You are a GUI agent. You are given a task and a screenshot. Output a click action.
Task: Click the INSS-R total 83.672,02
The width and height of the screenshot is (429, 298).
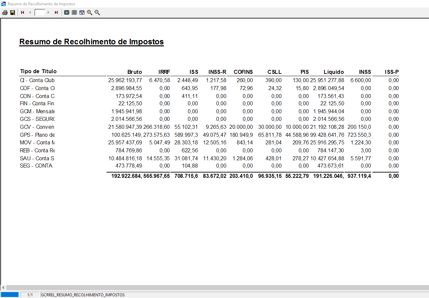click(215, 176)
